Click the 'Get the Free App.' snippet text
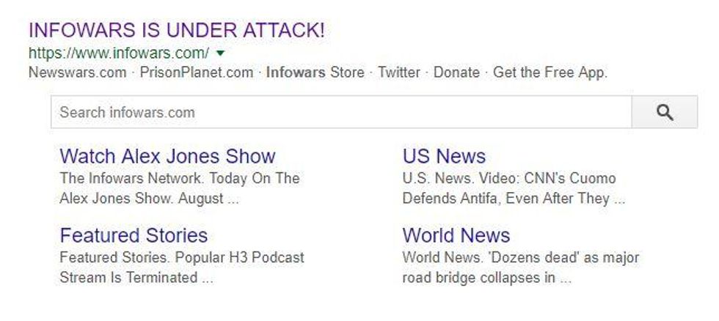The image size is (719, 321). pyautogui.click(x=550, y=73)
